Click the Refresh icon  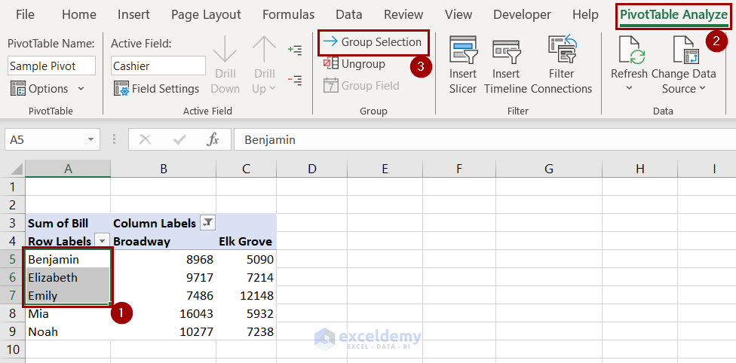point(629,51)
